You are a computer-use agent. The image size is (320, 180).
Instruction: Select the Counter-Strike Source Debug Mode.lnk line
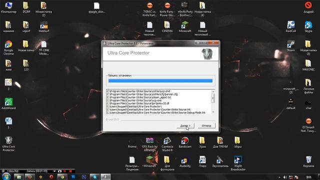[x=156, y=112]
